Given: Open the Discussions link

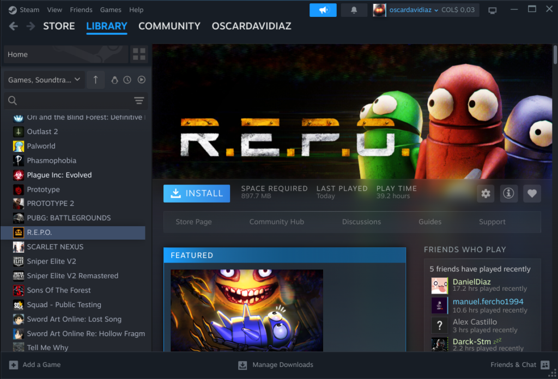Looking at the screenshot, I should point(362,222).
